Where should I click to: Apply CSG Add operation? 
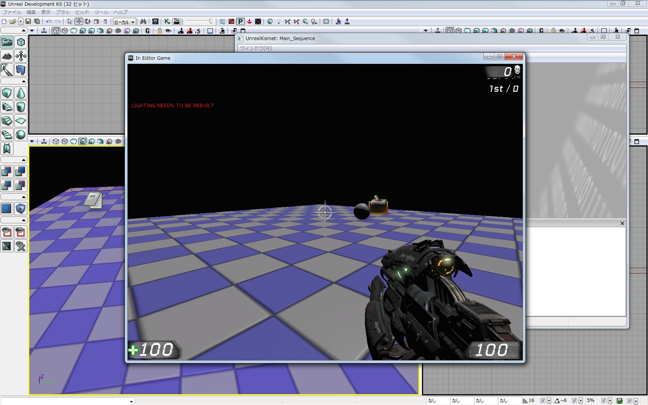(x=7, y=172)
